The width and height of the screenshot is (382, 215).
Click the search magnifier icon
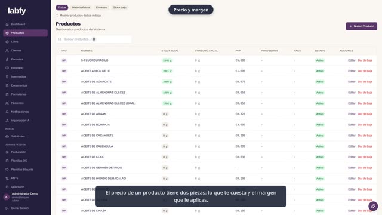click(x=60, y=39)
